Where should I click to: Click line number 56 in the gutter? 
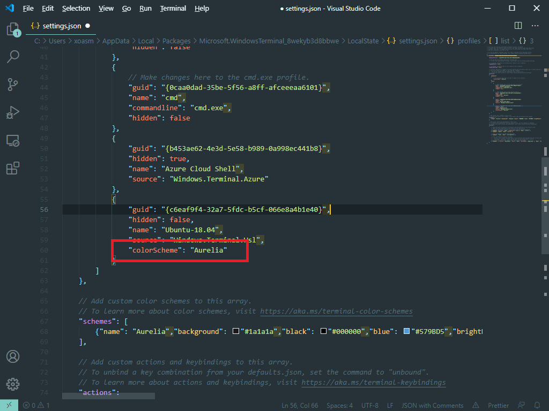44,210
